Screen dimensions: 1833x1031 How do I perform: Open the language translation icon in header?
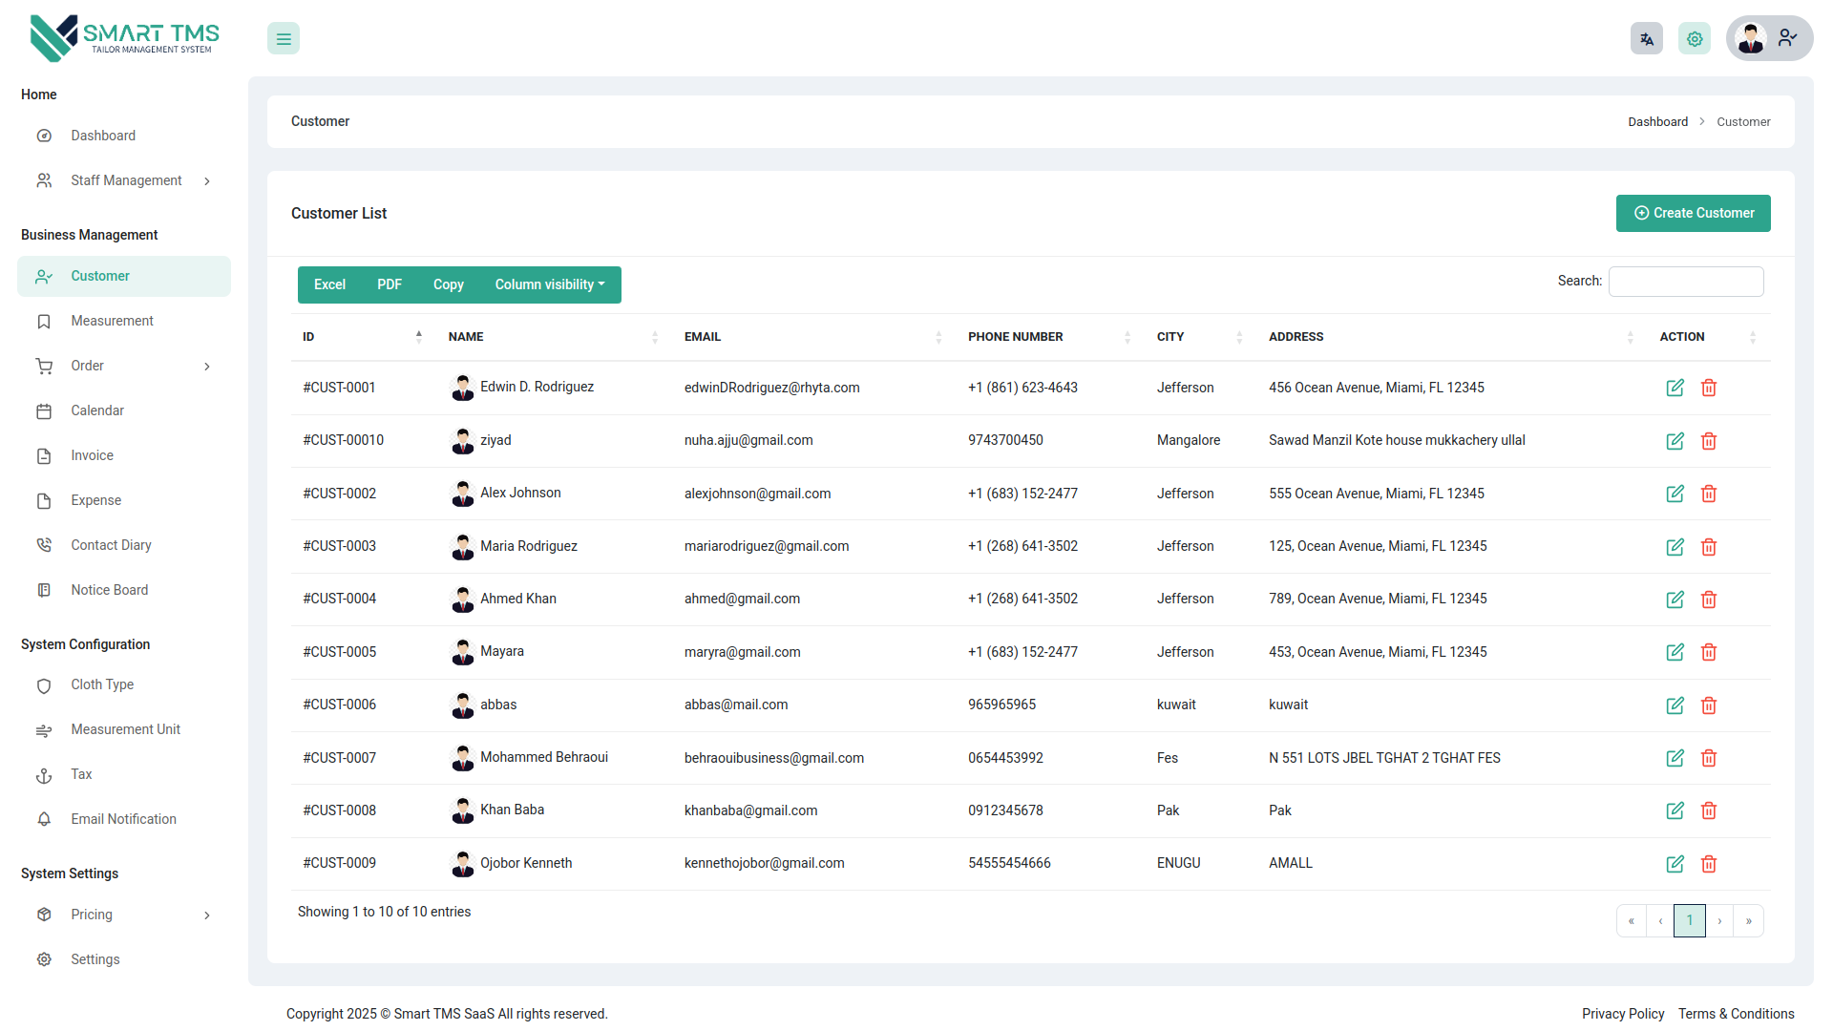[1646, 38]
